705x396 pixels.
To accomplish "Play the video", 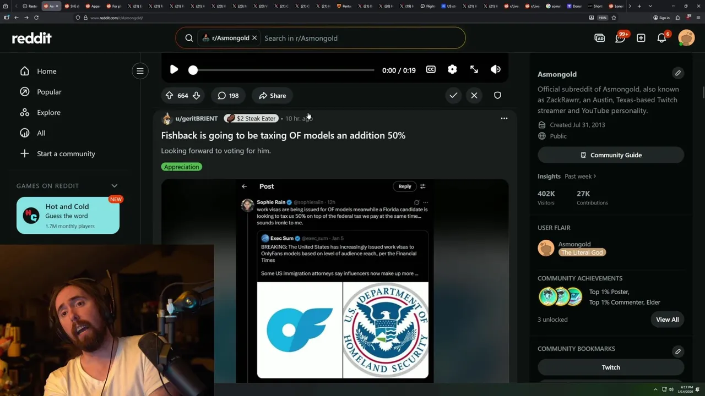I will [x=174, y=69].
